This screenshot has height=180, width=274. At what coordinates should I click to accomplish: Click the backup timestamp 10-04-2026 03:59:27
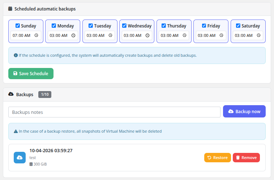click(51, 151)
